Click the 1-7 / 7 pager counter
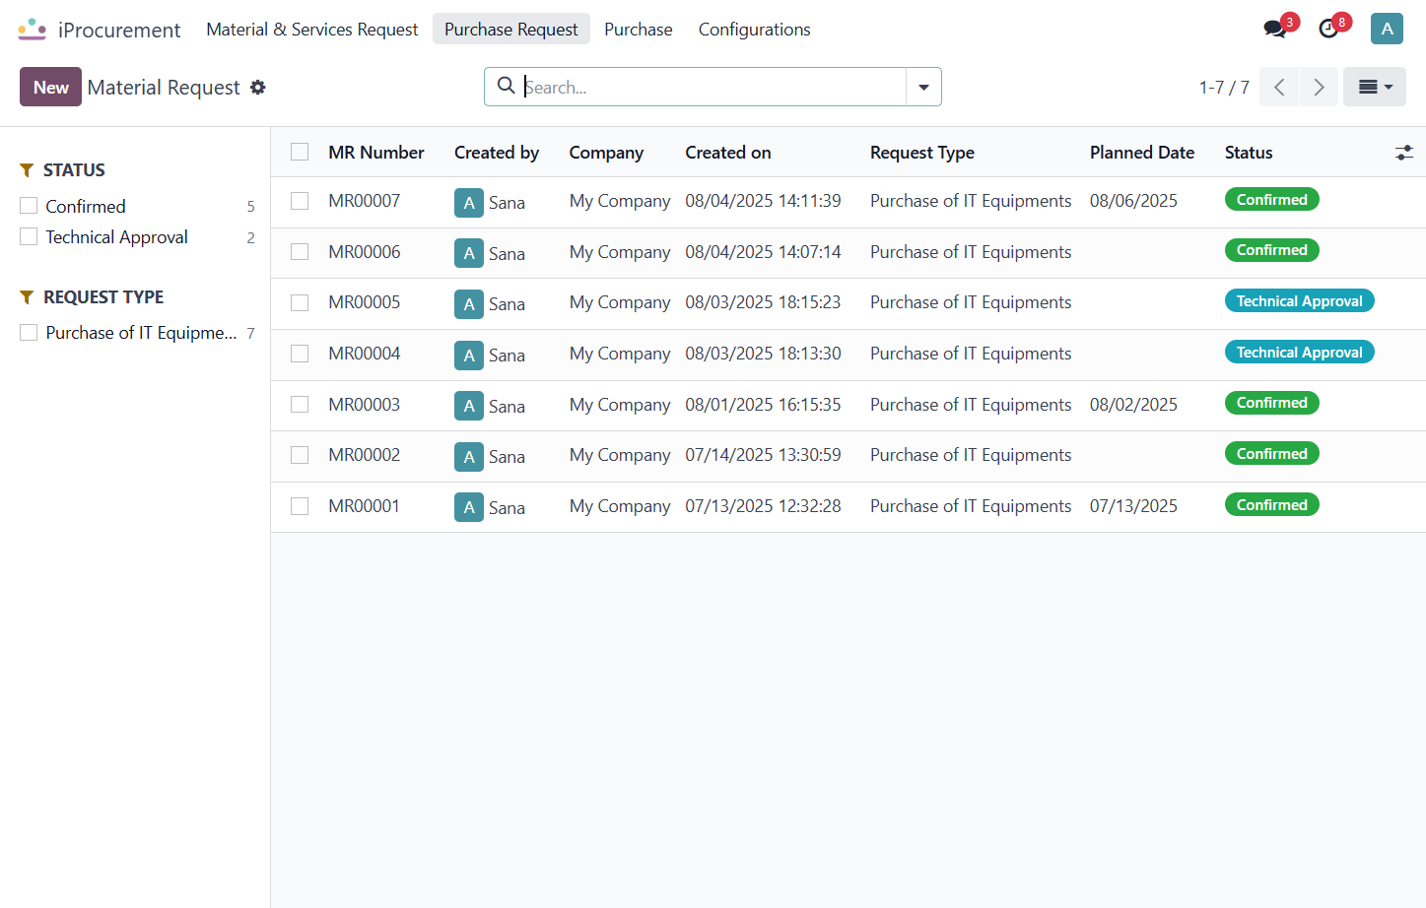The height and width of the screenshot is (908, 1426). (x=1224, y=88)
